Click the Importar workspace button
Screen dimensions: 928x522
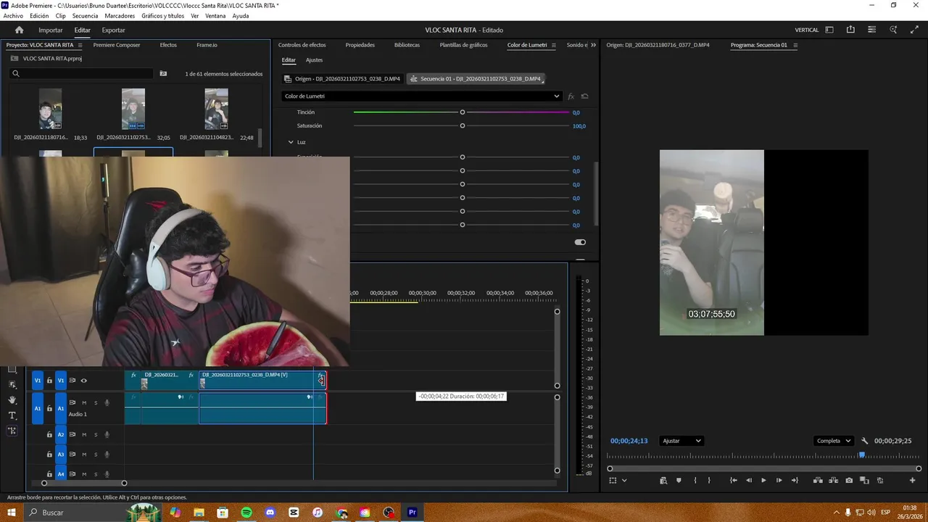pos(51,30)
